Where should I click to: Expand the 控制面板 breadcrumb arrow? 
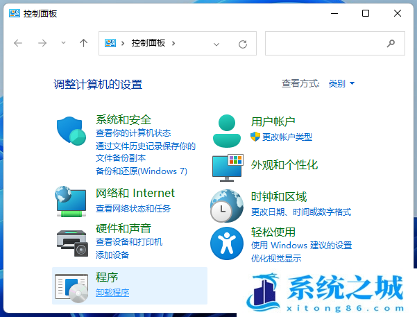173,43
